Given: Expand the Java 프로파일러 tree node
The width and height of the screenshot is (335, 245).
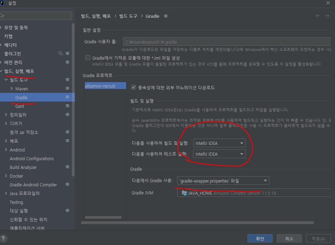Looking at the screenshot, I should coord(6,193).
